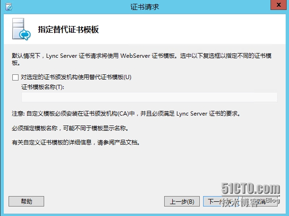
Task: Open help with the 帮助 button
Action: (27, 201)
